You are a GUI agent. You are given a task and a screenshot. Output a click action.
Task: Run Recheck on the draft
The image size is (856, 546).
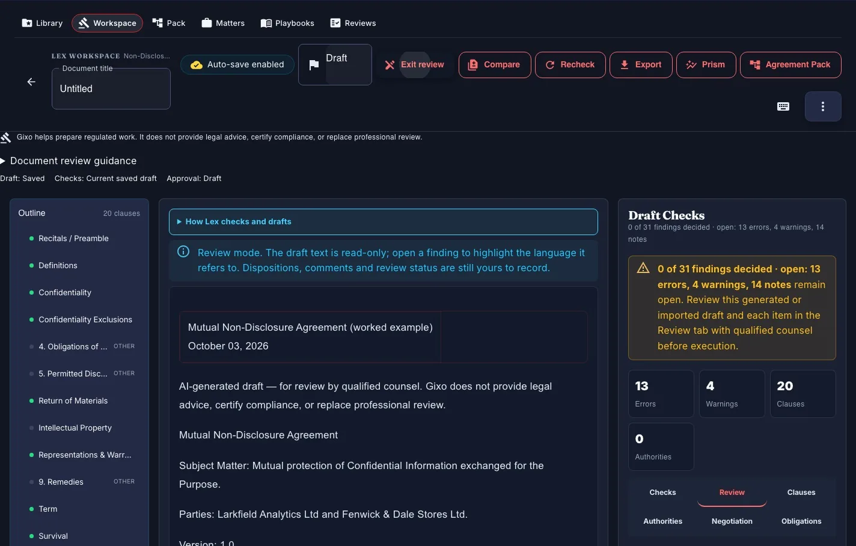click(x=570, y=65)
